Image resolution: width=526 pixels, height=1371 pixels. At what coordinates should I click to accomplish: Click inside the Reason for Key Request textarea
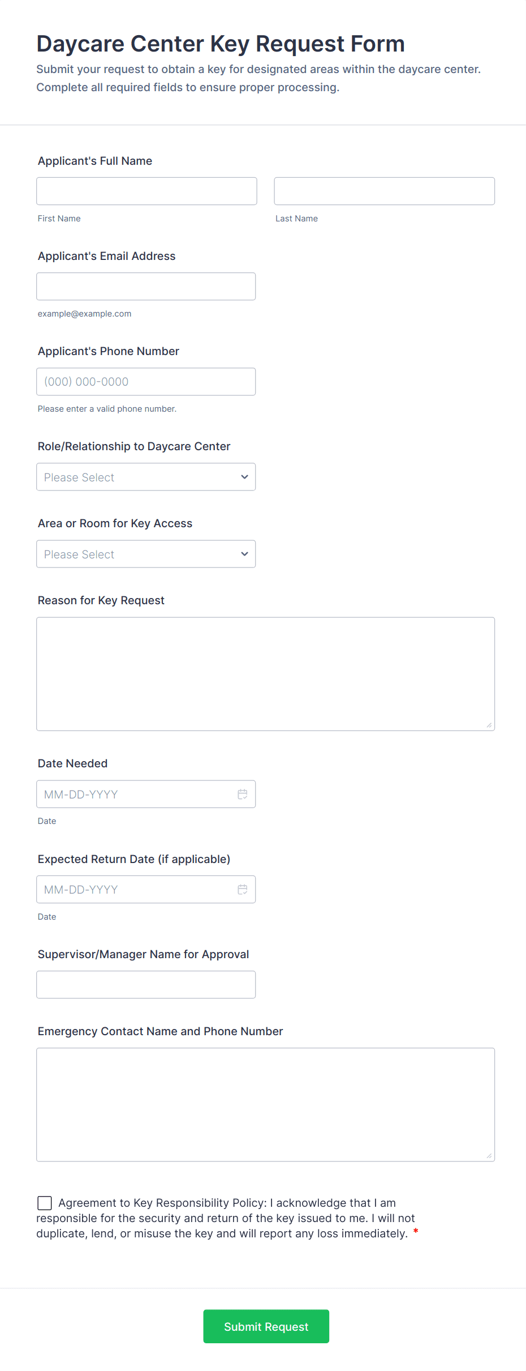[265, 674]
